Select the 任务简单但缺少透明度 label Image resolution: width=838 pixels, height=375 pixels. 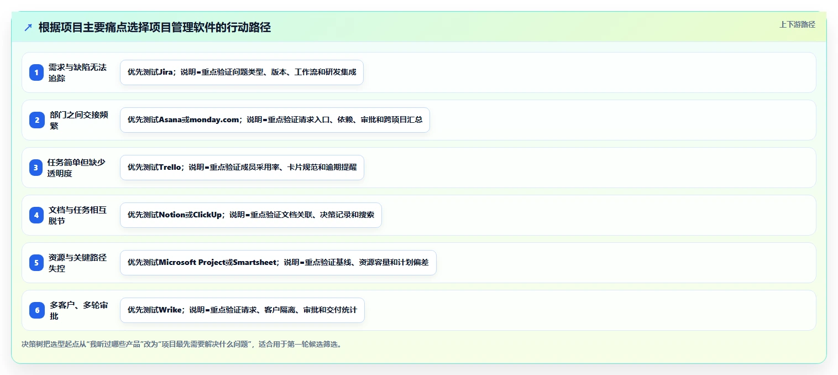coord(77,168)
